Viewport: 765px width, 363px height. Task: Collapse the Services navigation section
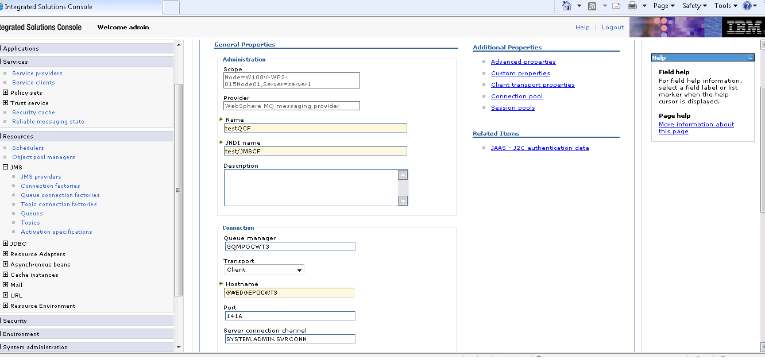86,61
